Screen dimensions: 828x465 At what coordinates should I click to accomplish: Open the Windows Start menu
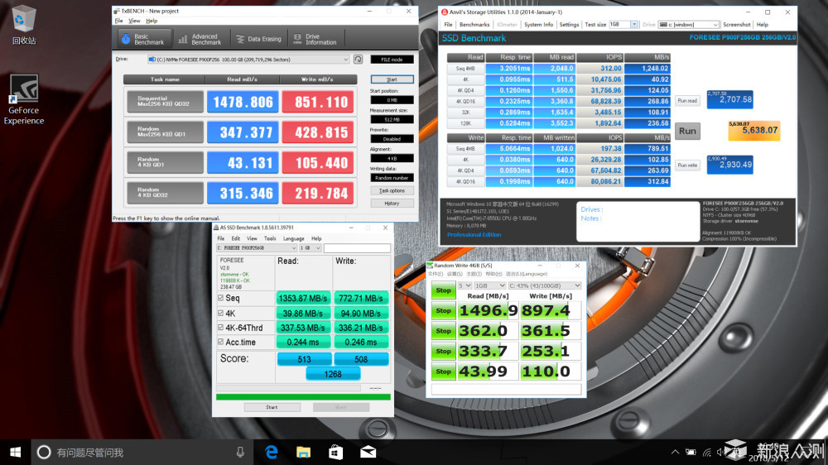15,452
